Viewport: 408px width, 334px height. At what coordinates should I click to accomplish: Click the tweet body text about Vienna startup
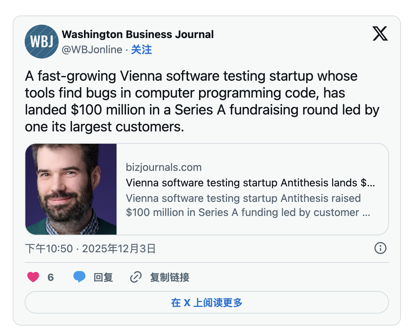201,101
